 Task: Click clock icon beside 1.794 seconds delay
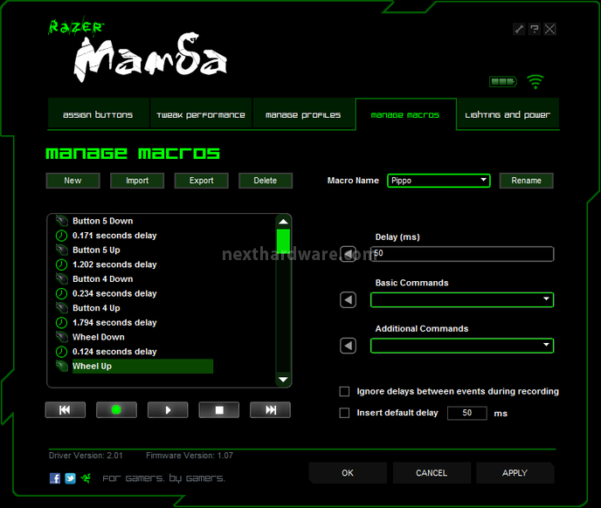click(61, 323)
